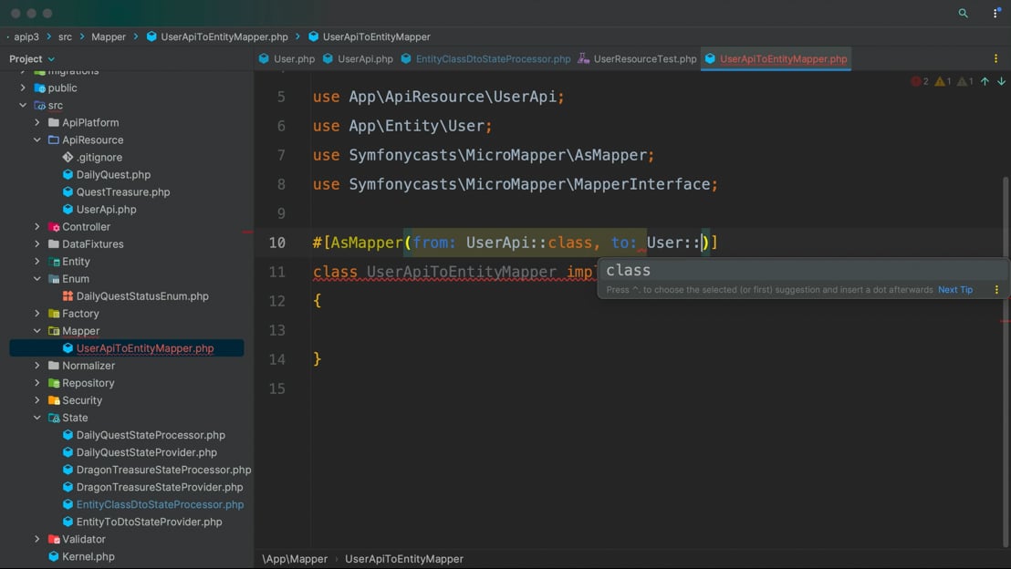1011x569 pixels.
Task: Open DailyQuestStatusEnum.php in project tree
Action: point(142,296)
